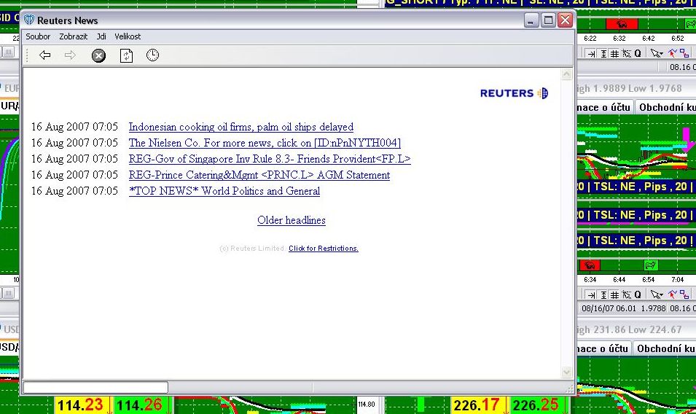
Task: Switch to Obchodní tab under High 1.9889
Action: pyautogui.click(x=666, y=107)
